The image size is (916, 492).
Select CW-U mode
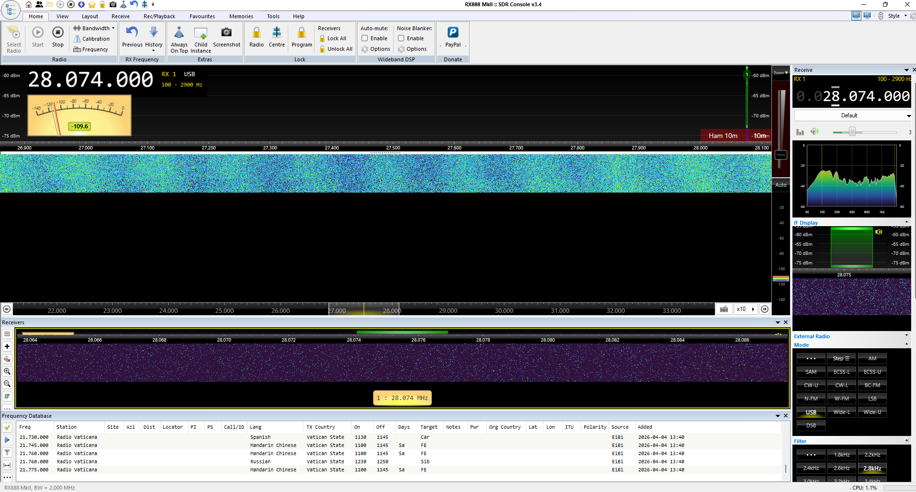click(x=811, y=385)
